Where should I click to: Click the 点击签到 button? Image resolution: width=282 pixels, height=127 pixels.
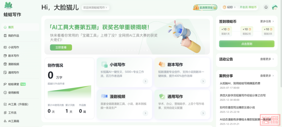tap(246, 44)
